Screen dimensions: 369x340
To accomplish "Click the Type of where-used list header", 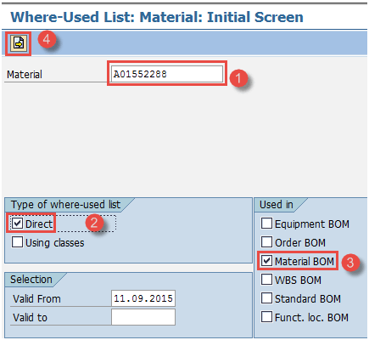I will 65,205.
